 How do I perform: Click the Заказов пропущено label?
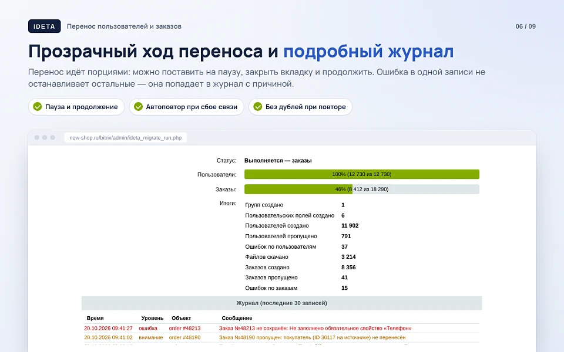271,277
